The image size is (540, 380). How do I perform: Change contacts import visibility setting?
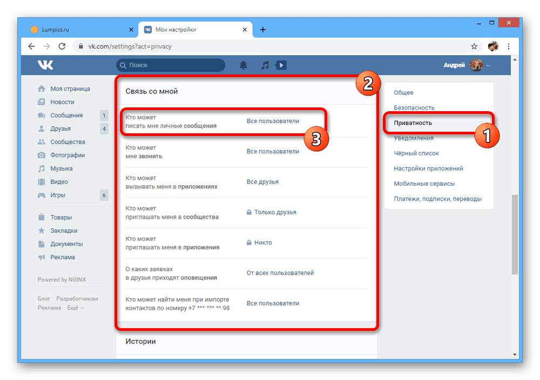273,303
